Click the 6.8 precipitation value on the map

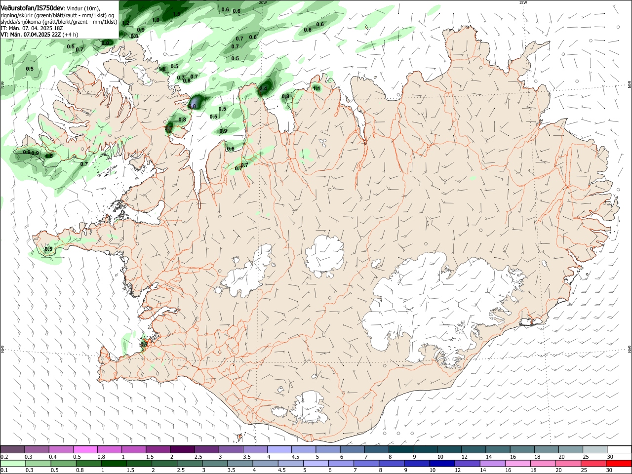point(193,106)
